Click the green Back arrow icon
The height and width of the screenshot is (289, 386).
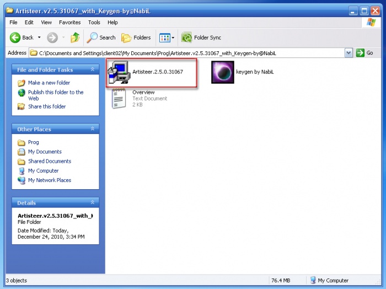point(15,38)
